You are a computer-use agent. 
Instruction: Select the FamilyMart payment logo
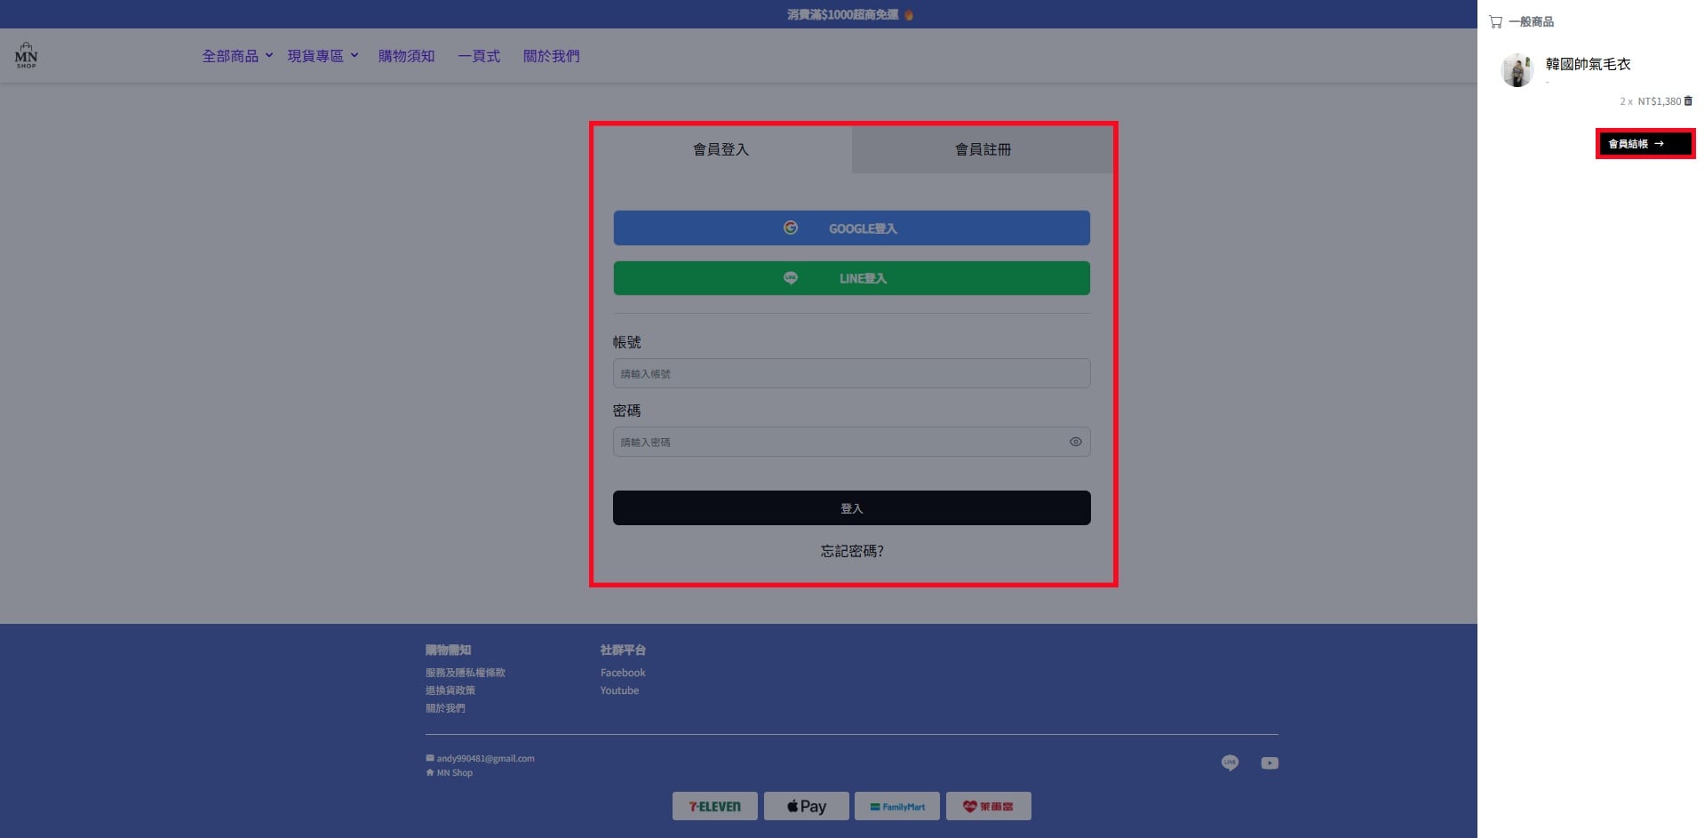[897, 806]
